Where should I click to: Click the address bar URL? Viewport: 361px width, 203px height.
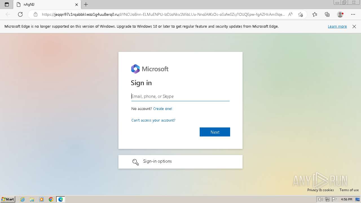(163, 14)
